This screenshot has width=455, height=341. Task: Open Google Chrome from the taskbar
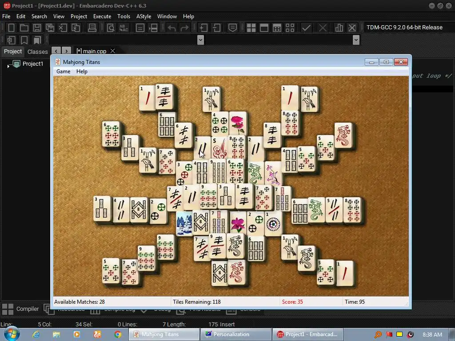[117, 334]
